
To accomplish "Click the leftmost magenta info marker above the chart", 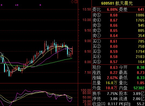I will point(1,5).
